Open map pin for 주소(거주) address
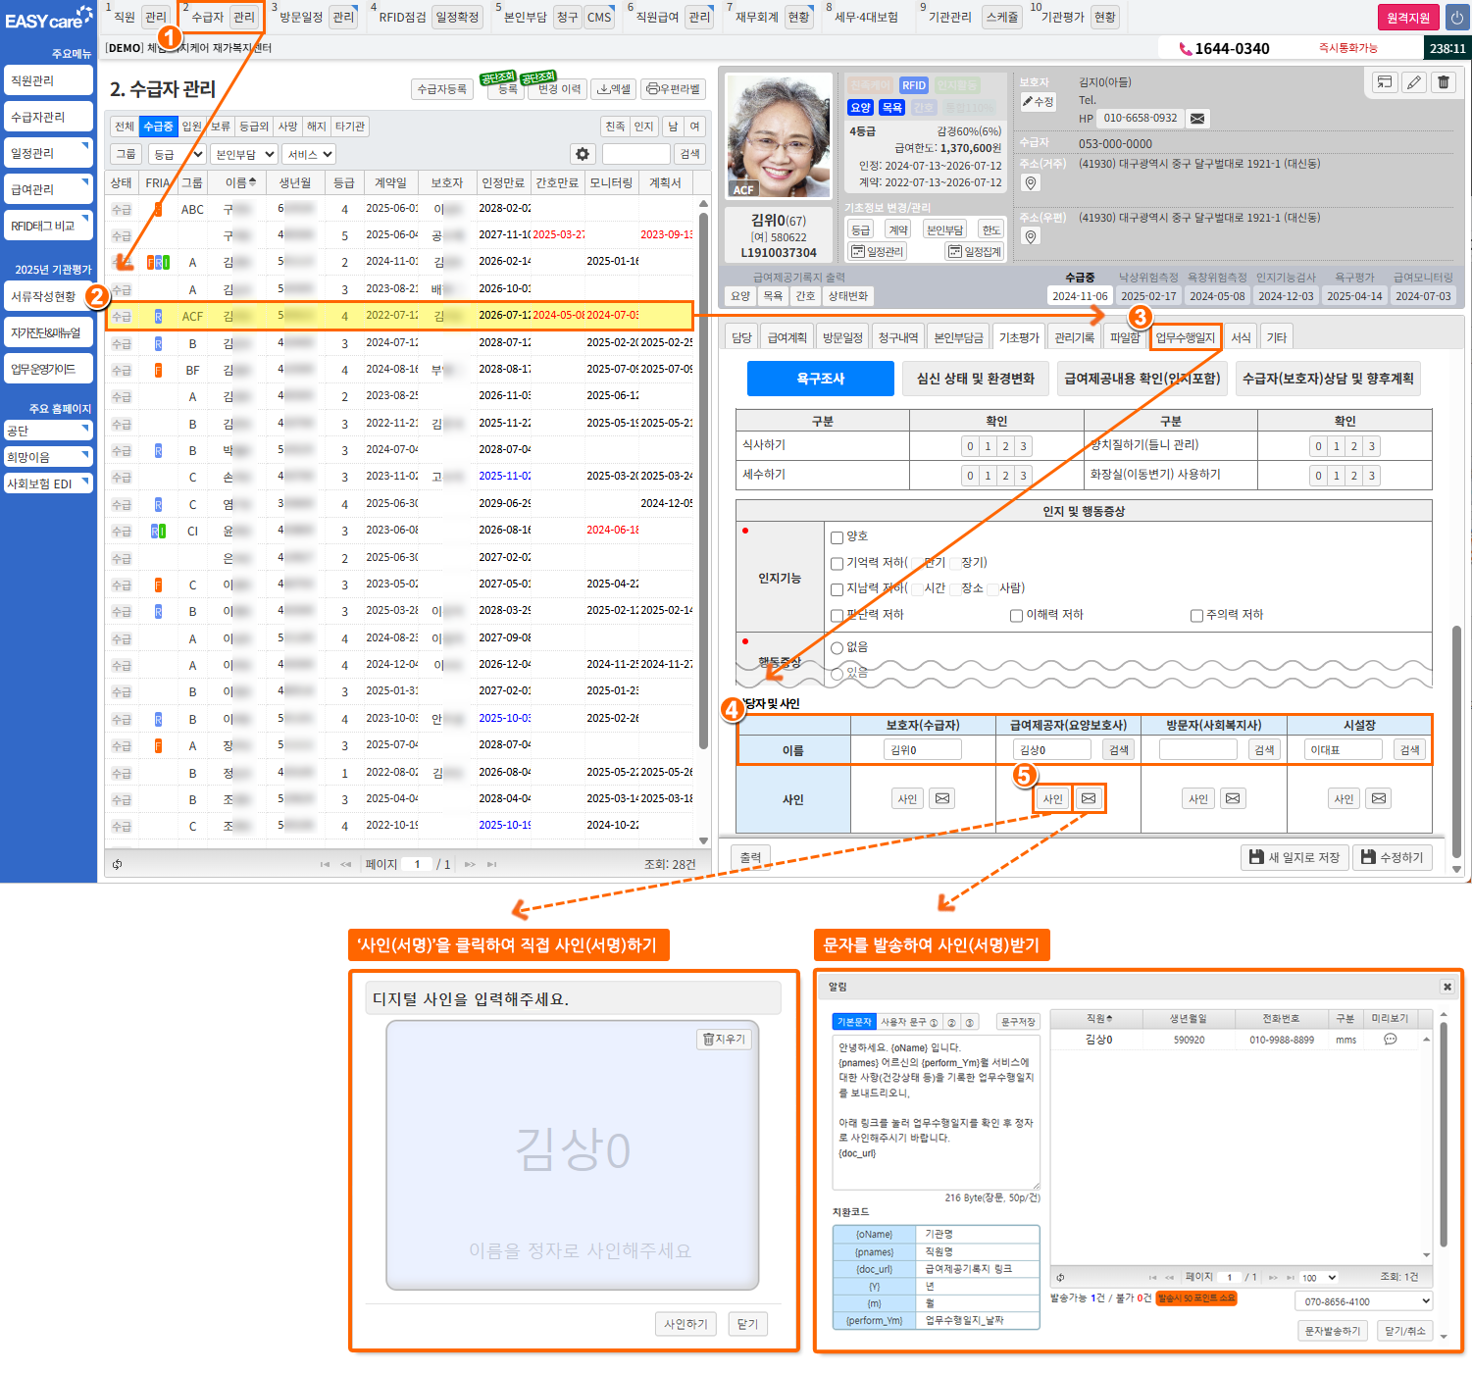Image resolution: width=1472 pixels, height=1373 pixels. point(1031,183)
